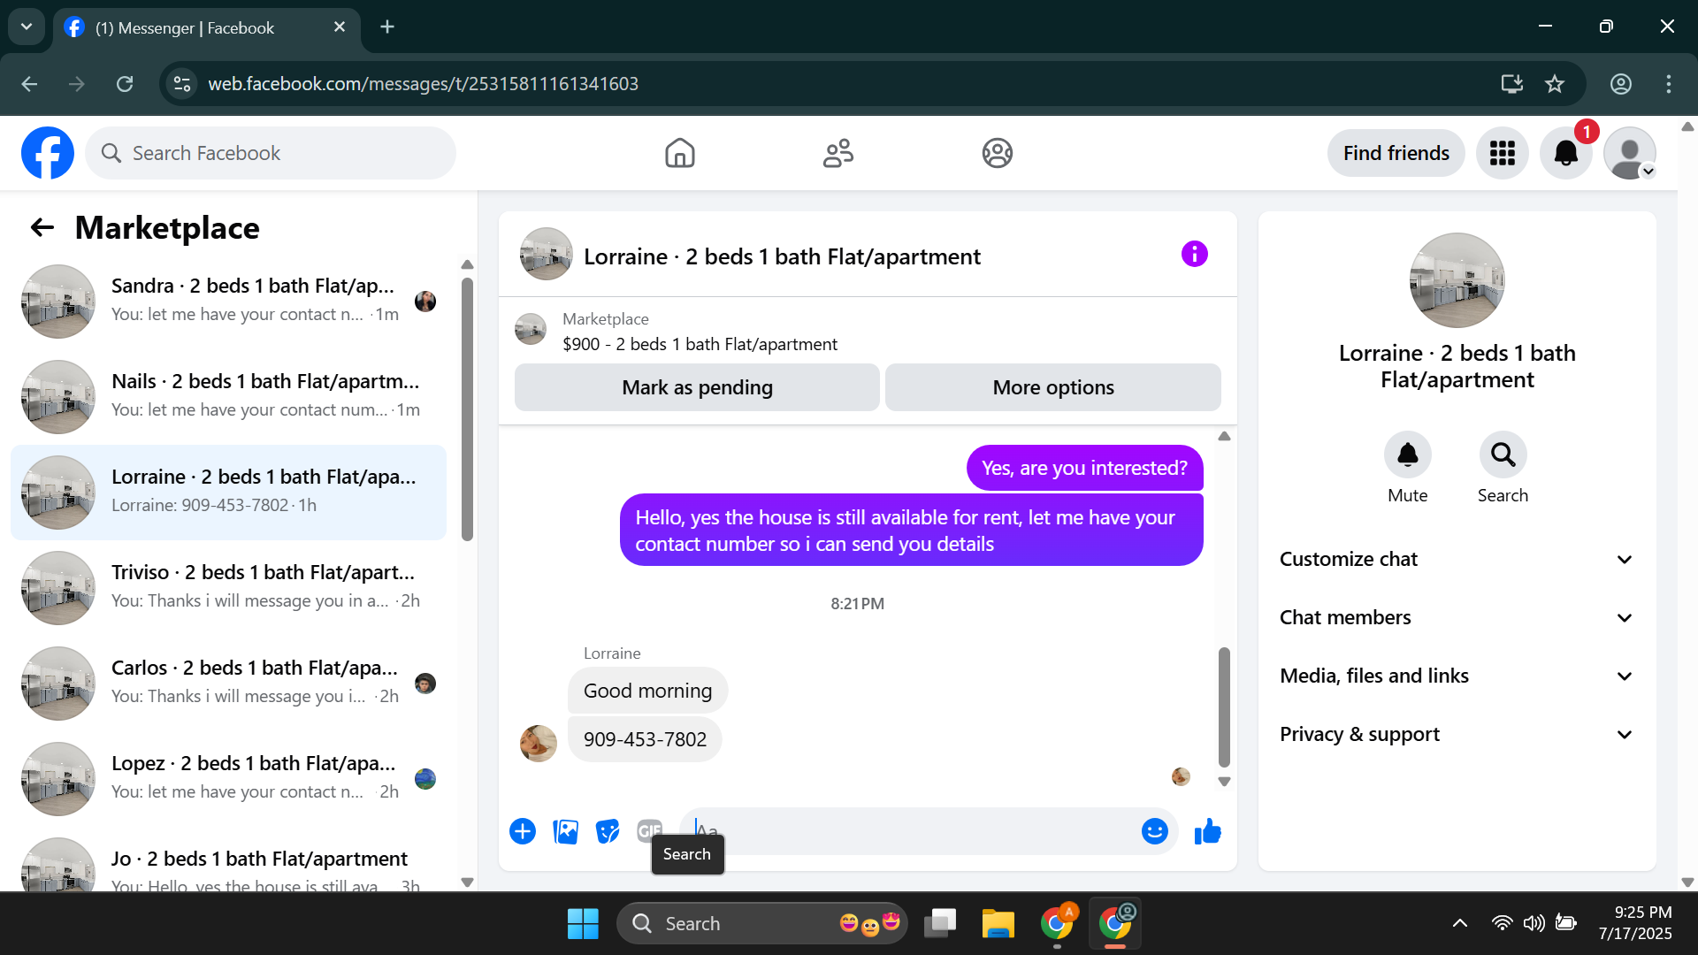Viewport: 1698px width, 955px height.
Task: Expand the Chat members section
Action: [1457, 617]
